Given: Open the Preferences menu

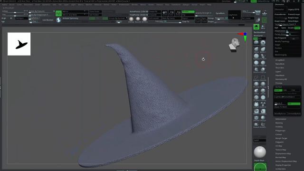Looking at the screenshot, I should [124, 5].
